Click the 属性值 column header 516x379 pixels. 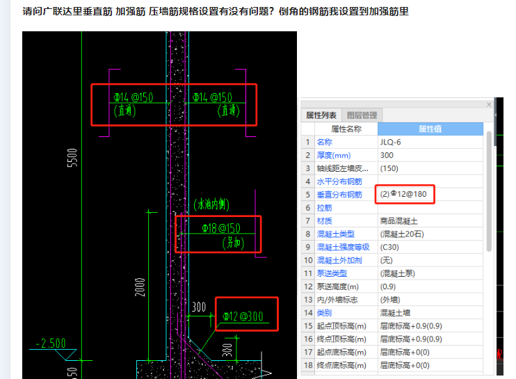430,129
